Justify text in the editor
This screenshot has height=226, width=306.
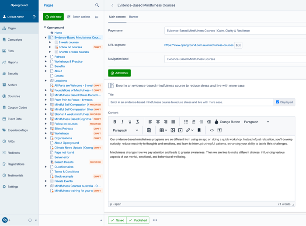pyautogui.click(x=173, y=122)
